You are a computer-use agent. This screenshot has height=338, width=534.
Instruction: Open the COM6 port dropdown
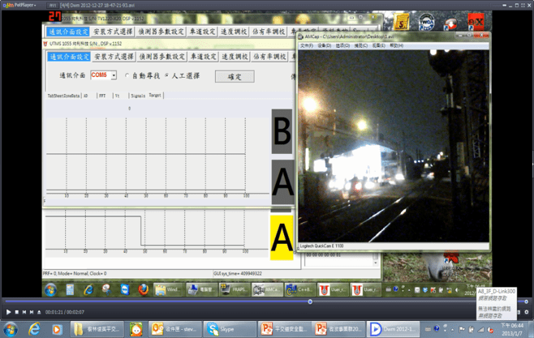pyautogui.click(x=114, y=75)
